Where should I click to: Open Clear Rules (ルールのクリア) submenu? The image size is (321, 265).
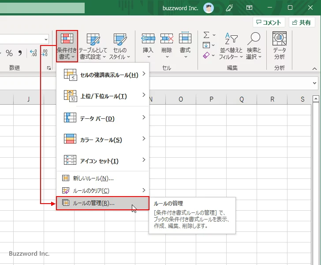[x=103, y=190]
